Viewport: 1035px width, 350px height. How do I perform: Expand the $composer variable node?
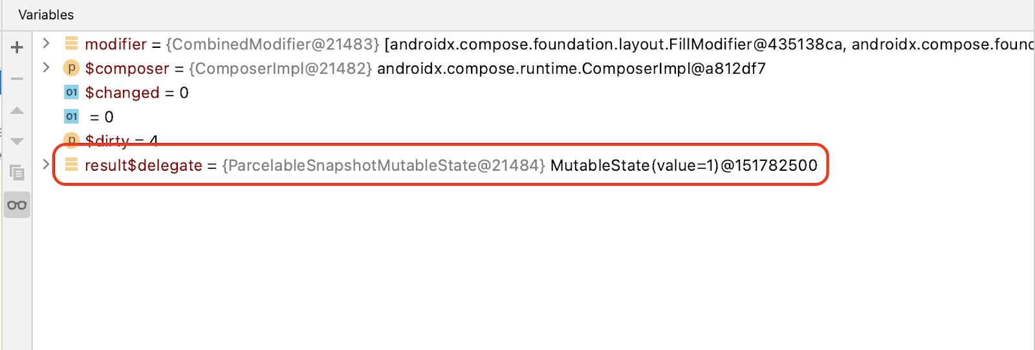click(46, 67)
